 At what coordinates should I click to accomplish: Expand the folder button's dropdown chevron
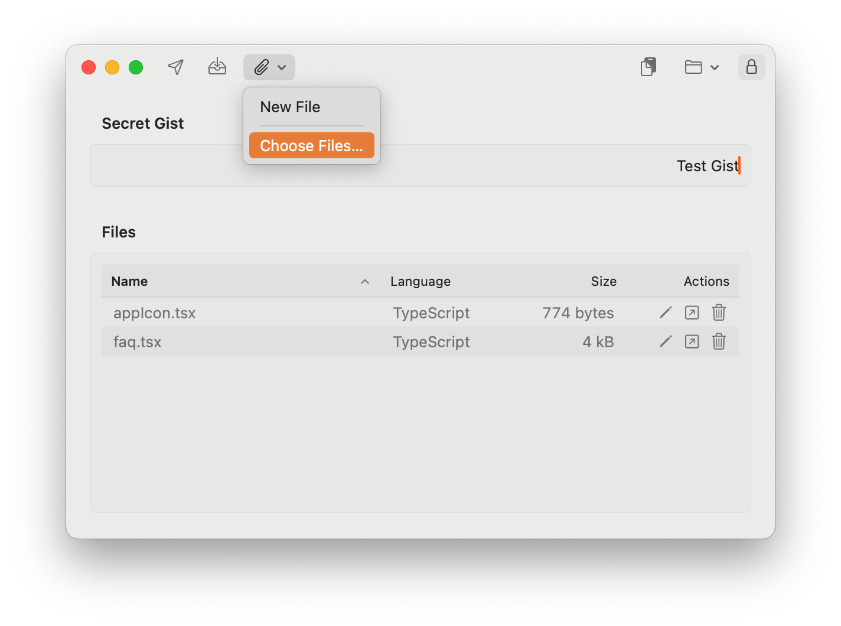point(715,67)
